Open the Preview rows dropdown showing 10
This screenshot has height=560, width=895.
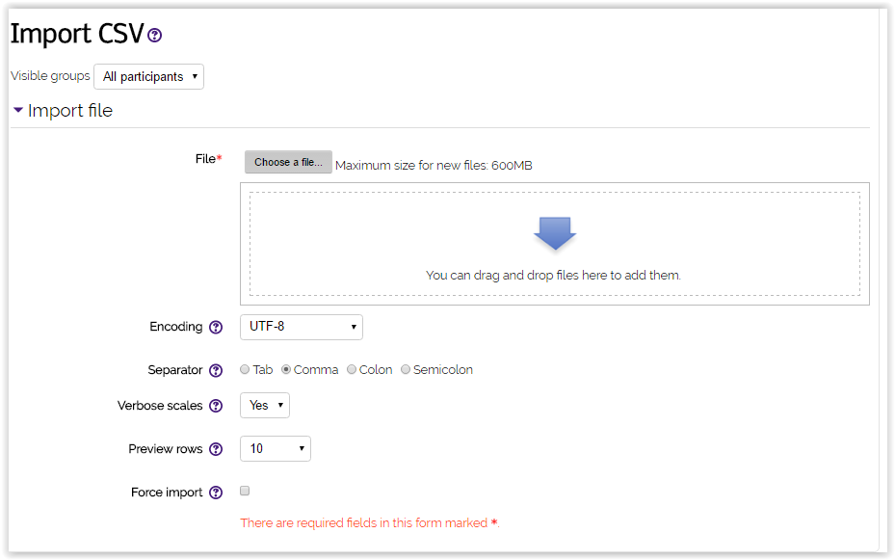[x=276, y=449]
